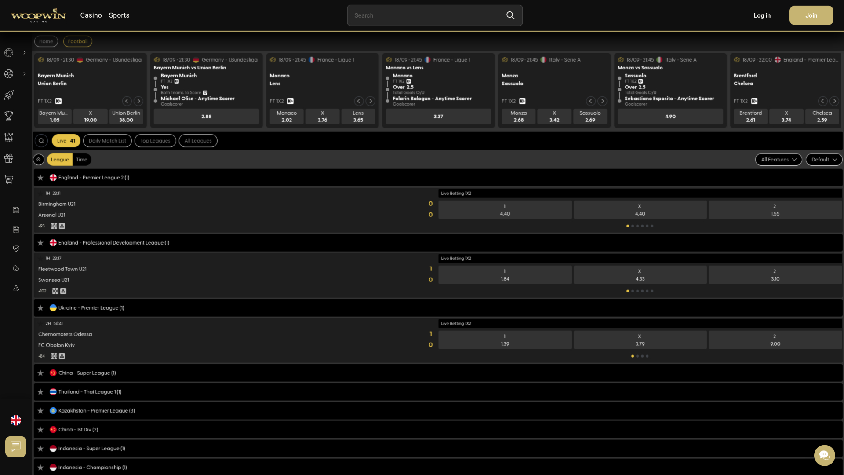This screenshot has height=475, width=844.
Task: Favorite England - Premier League 2 with star
Action: 40,178
